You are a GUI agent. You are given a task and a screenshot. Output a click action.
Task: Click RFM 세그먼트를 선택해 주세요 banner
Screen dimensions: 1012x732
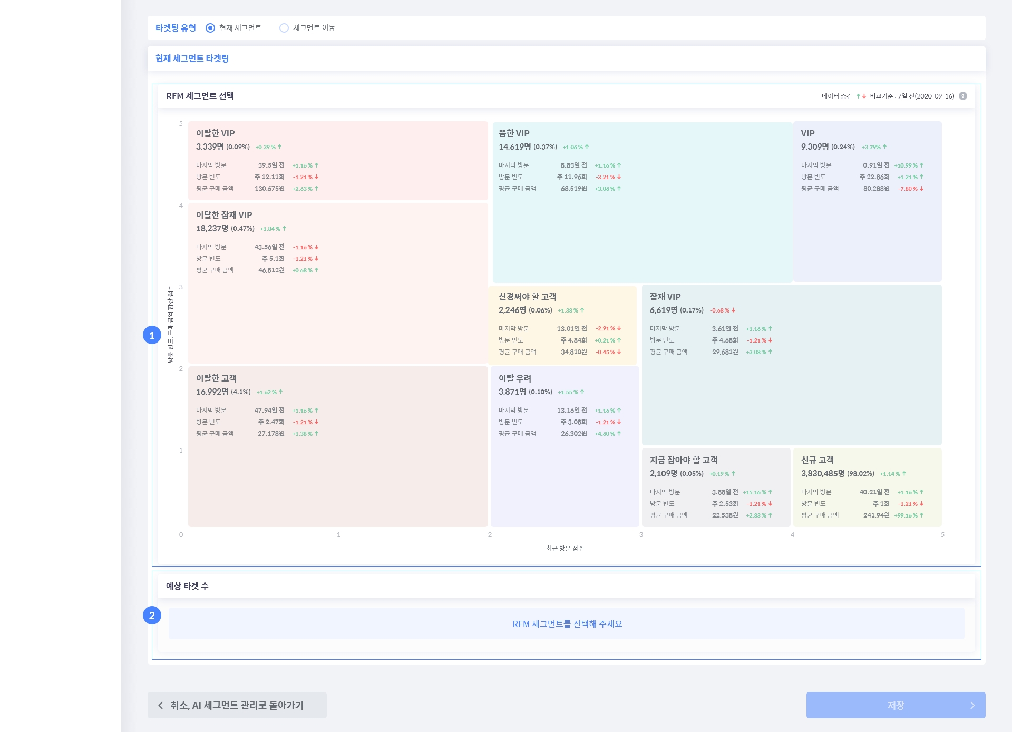[x=567, y=624]
